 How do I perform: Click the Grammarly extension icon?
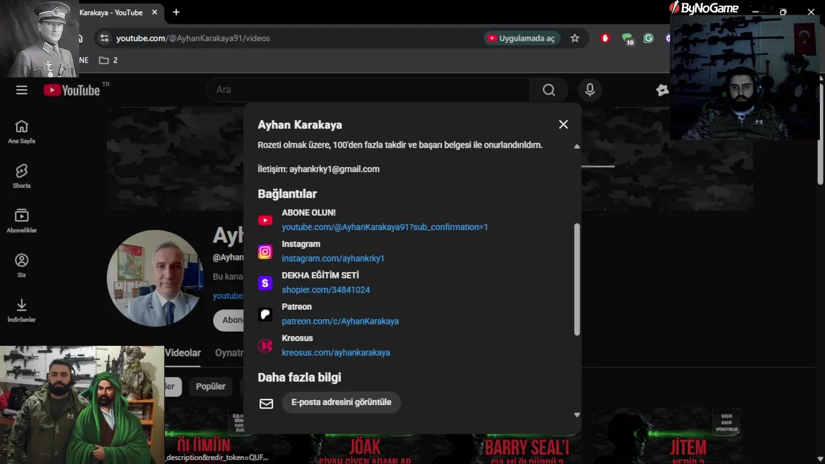coord(648,38)
